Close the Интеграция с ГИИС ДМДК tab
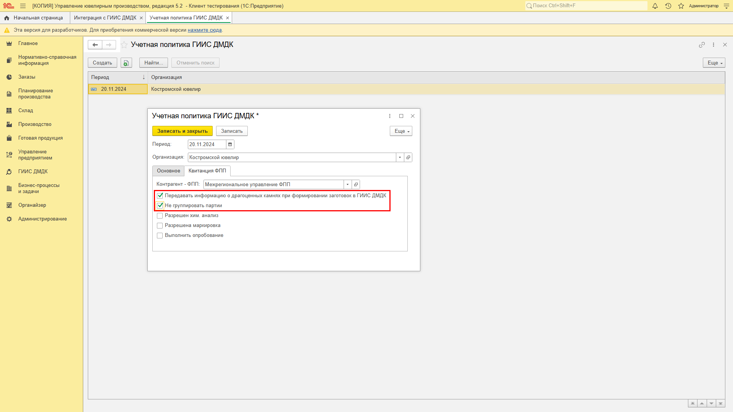Image resolution: width=733 pixels, height=412 pixels. (141, 18)
